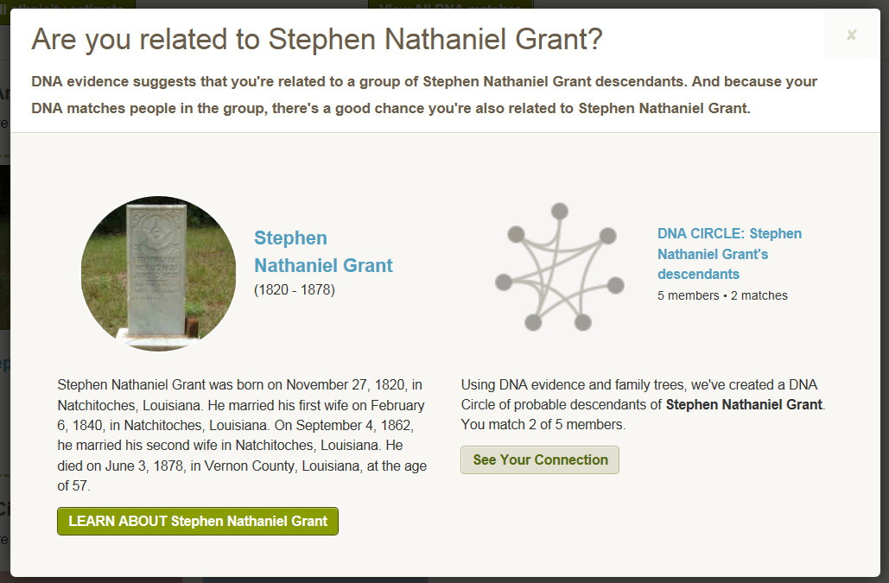This screenshot has height=583, width=889.
Task: Click the leftmost node of DNA Circle graphic
Action: point(504,282)
